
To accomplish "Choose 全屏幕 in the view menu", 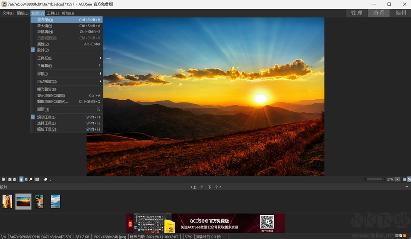I will [x=67, y=66].
